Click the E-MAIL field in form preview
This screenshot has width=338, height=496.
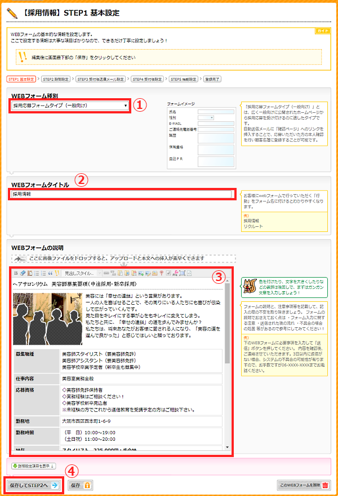tap(216, 124)
